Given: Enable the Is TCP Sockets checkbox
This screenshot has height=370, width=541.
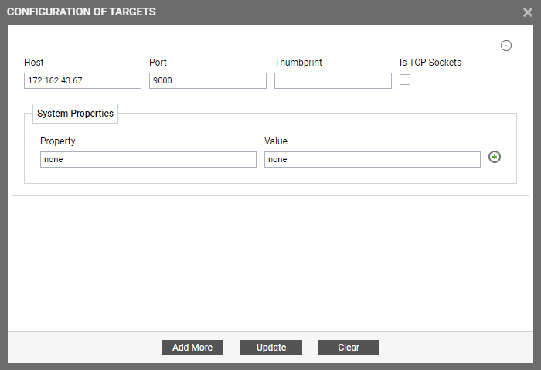Looking at the screenshot, I should pos(405,80).
